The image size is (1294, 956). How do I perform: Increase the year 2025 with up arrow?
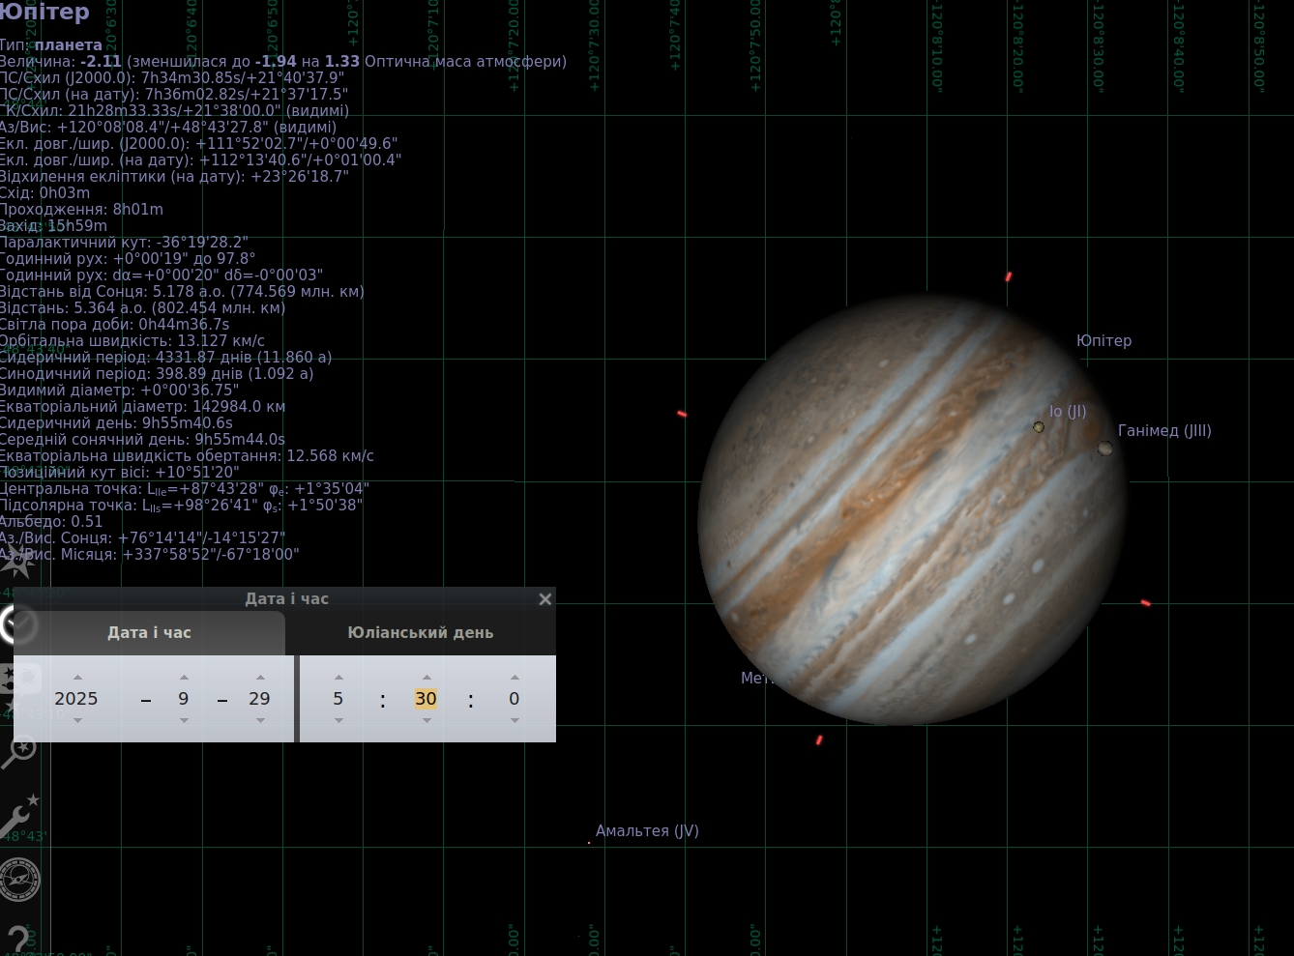(x=77, y=677)
